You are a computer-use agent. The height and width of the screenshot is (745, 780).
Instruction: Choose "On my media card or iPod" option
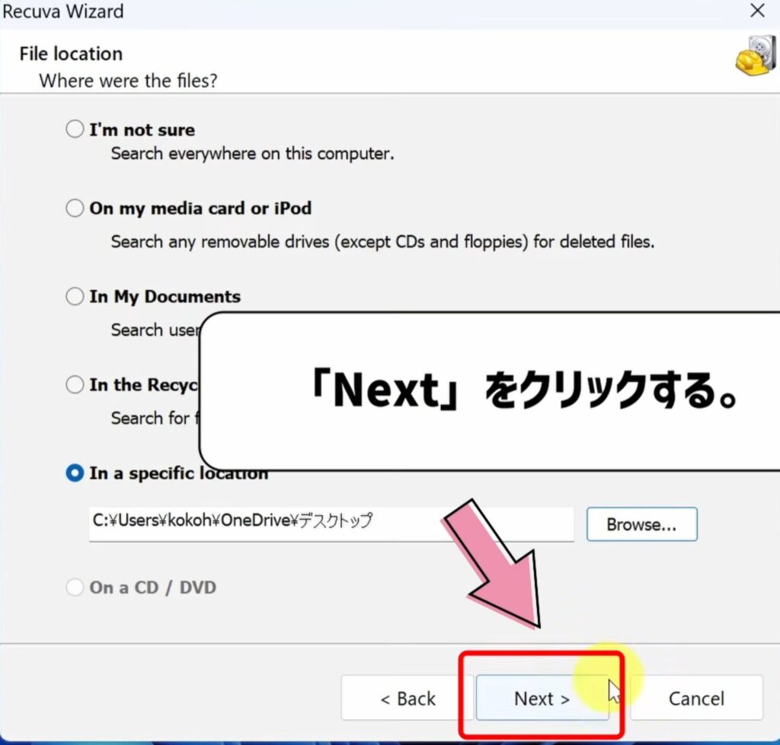(x=75, y=208)
